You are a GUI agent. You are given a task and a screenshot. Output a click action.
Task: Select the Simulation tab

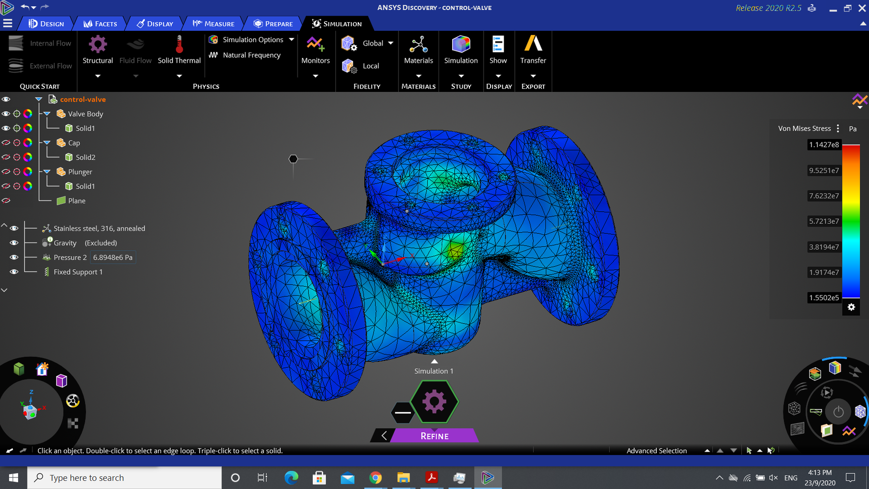[337, 24]
